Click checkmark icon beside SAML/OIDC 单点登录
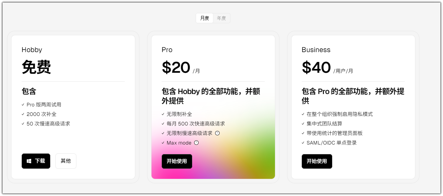 (303, 143)
